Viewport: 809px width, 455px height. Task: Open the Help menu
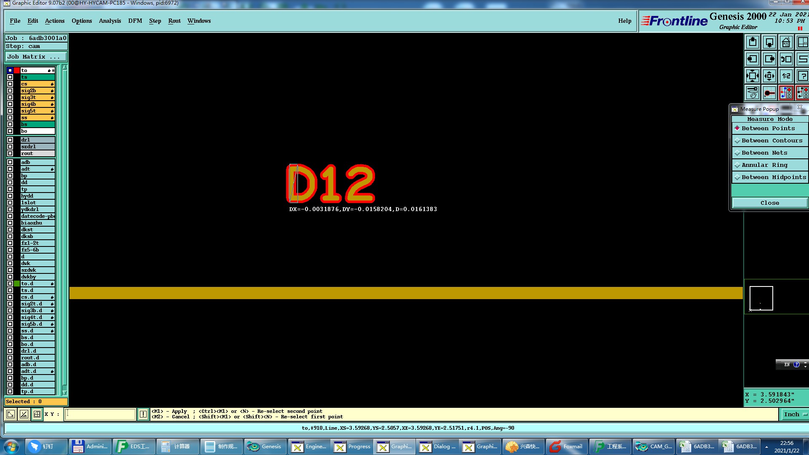625,21
